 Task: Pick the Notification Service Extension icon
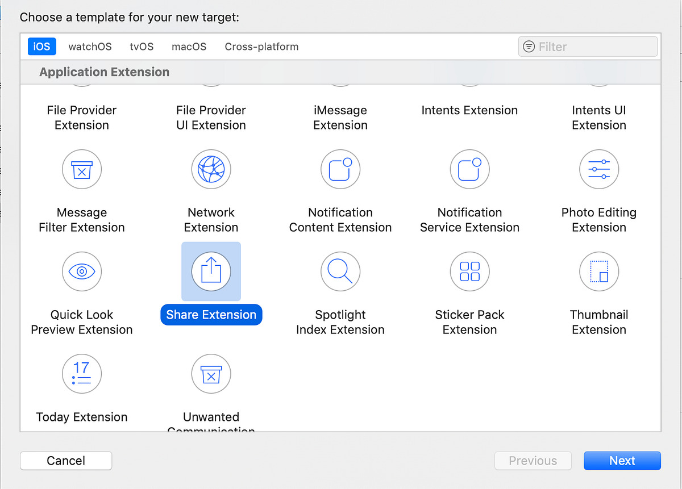469,169
